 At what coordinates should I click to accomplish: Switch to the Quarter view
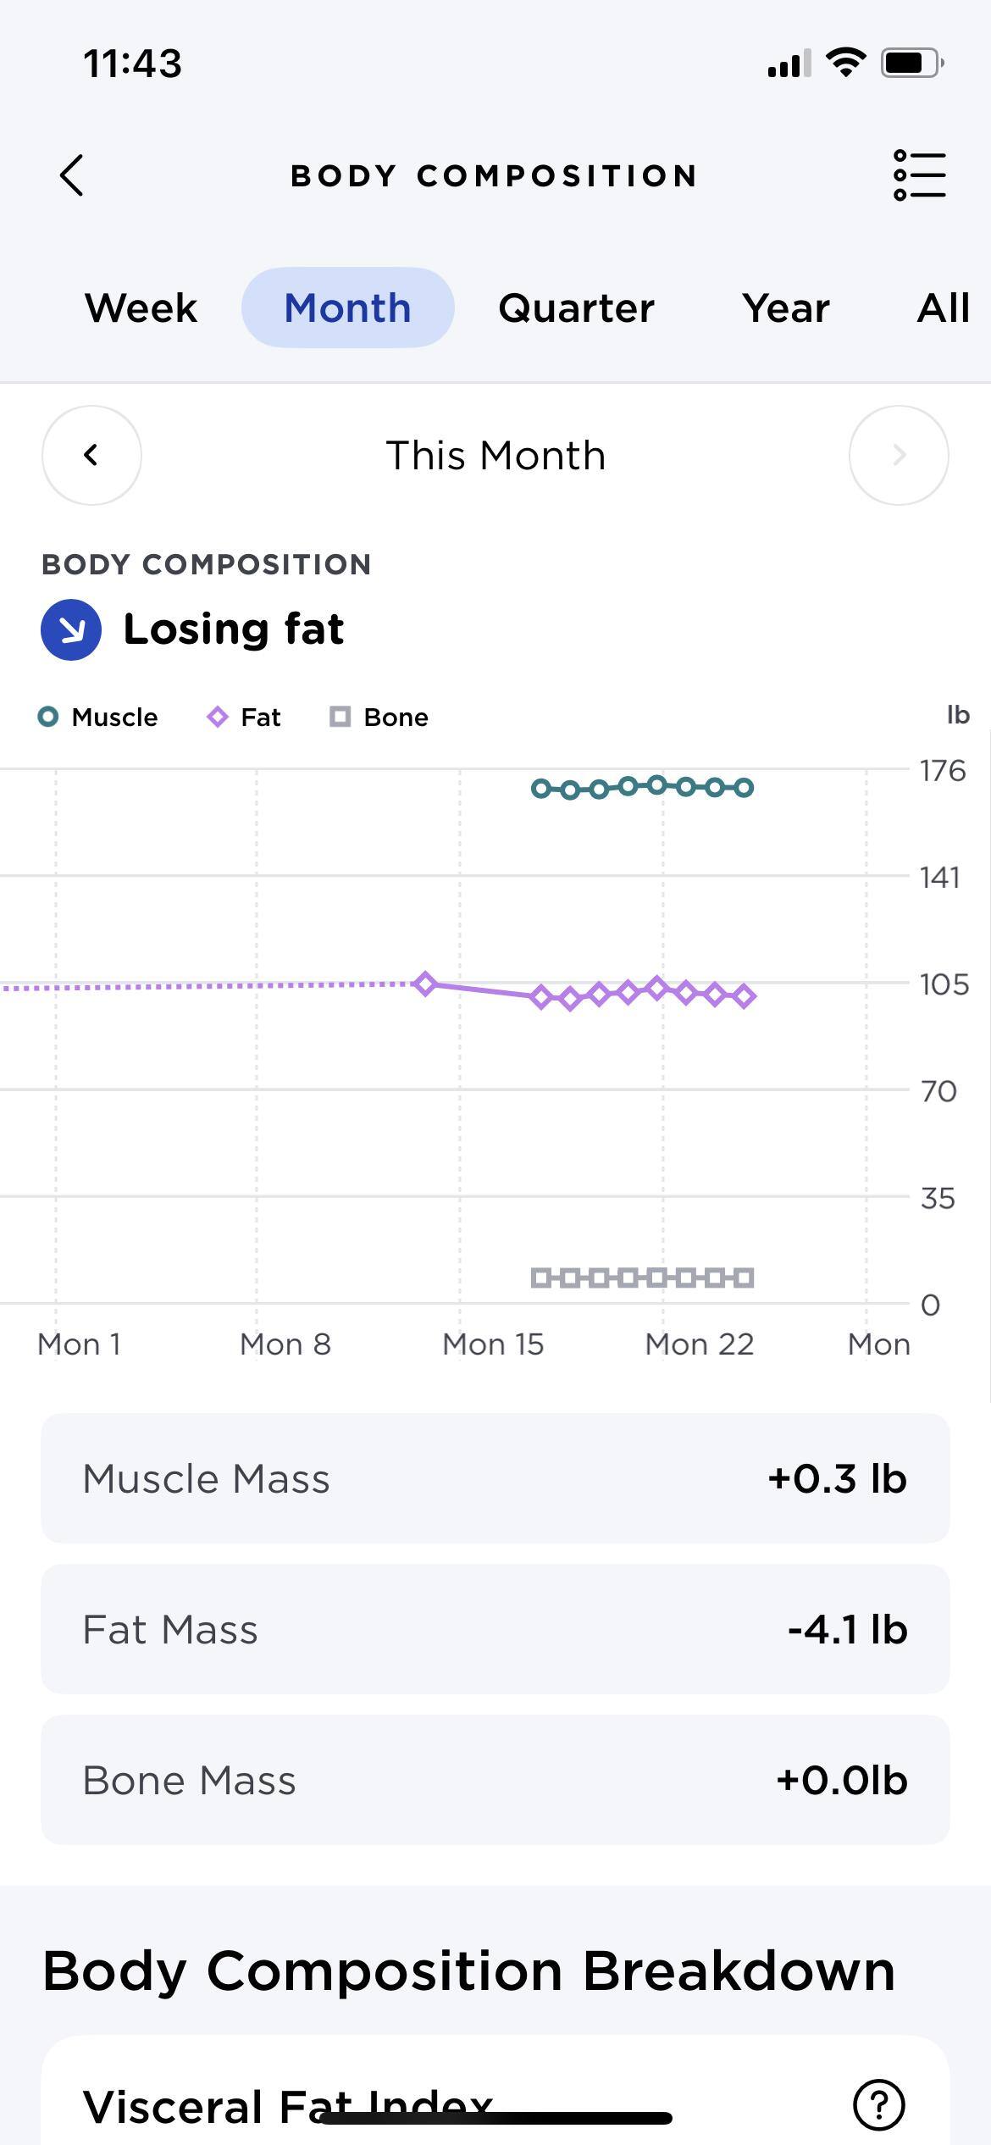576,308
